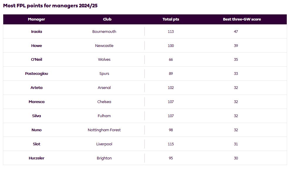Click the Nottingham Forest club cell
290x170 pixels.
click(x=104, y=130)
